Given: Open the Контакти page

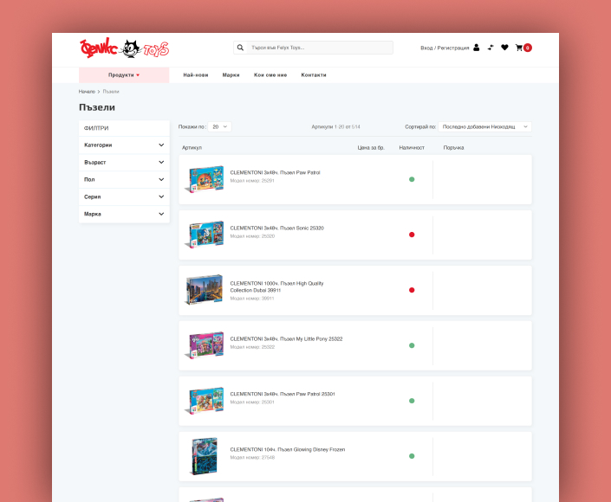Looking at the screenshot, I should click(314, 75).
